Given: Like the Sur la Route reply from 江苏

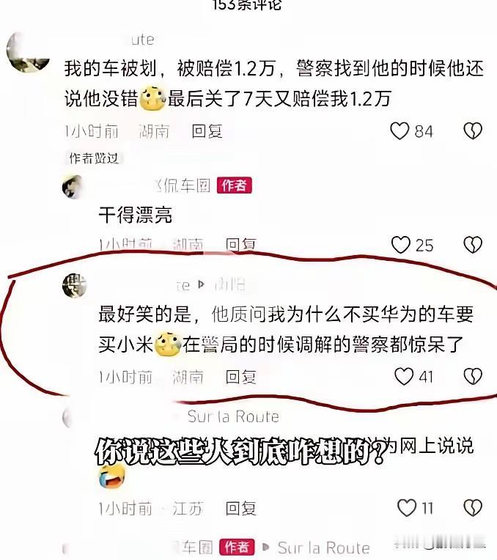Looking at the screenshot, I should coord(407,508).
